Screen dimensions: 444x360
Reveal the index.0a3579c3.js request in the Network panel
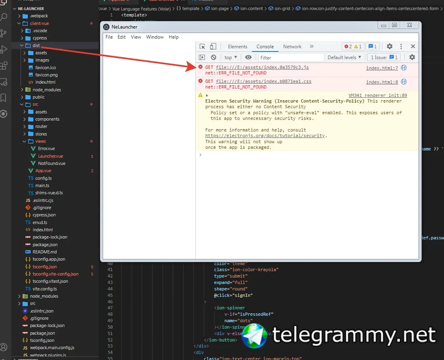tap(404, 68)
